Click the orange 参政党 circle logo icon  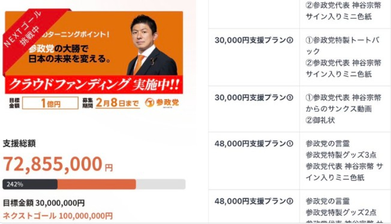(x=150, y=102)
